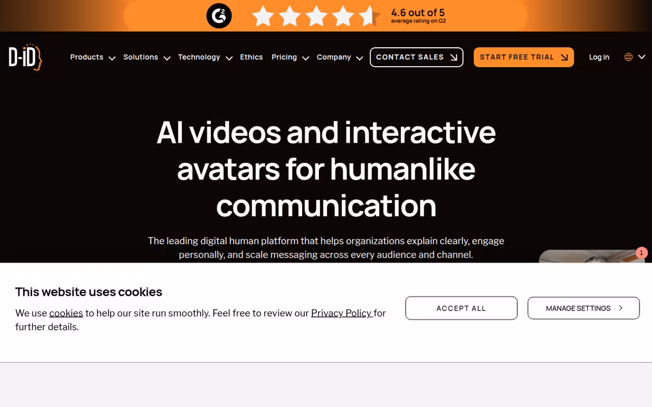Click the Log in link
The height and width of the screenshot is (407, 652).
coord(599,57)
